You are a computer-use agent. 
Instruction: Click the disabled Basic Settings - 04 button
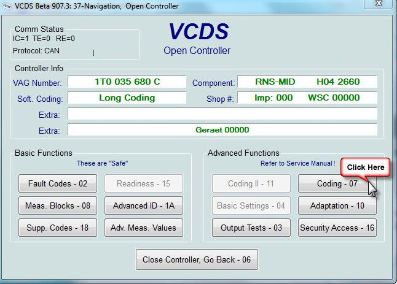(x=251, y=205)
